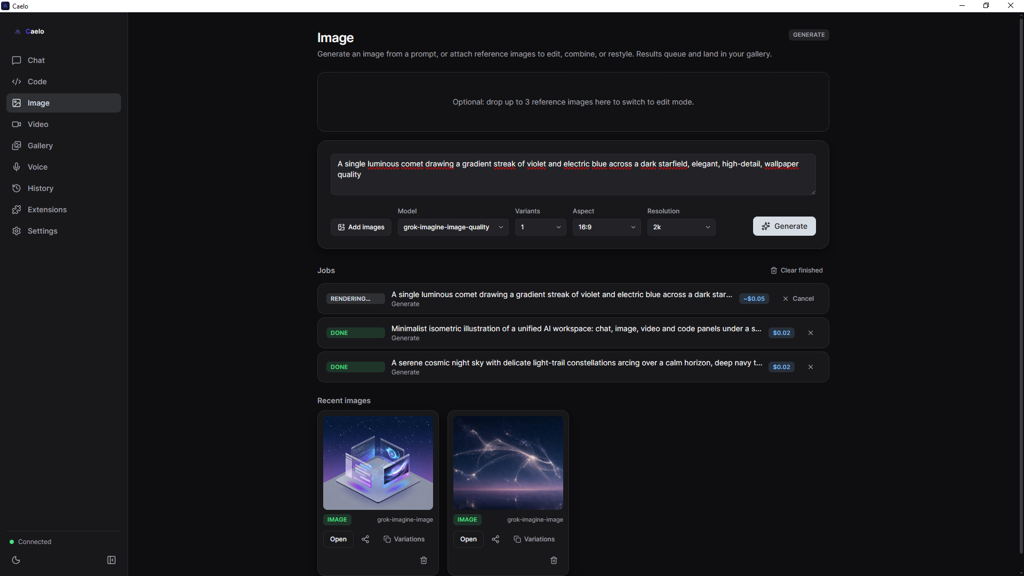Start generation with the Generate button
This screenshot has width=1024, height=576.
click(784, 226)
